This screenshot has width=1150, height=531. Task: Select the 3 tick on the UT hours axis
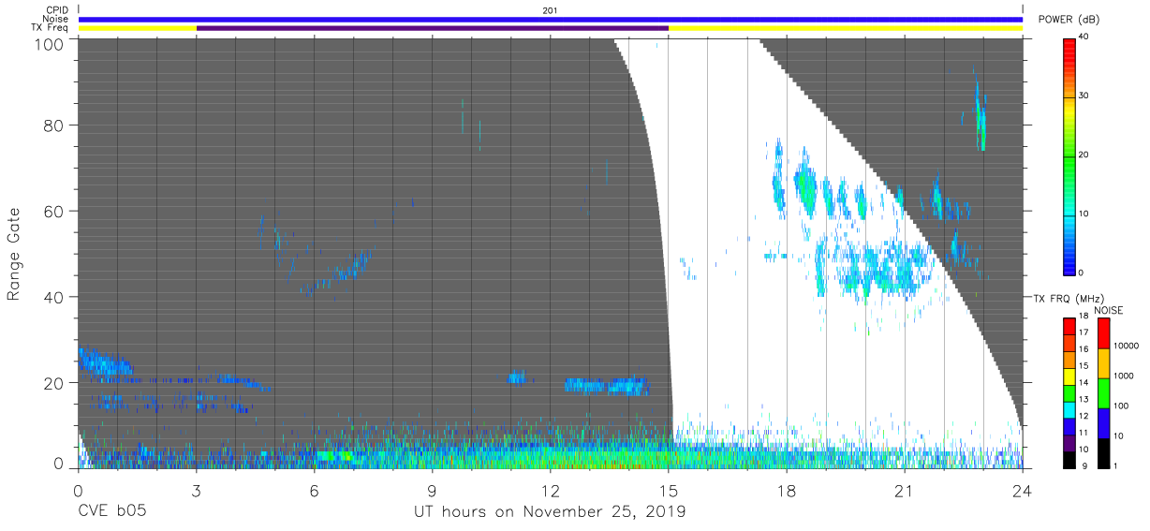coord(196,490)
